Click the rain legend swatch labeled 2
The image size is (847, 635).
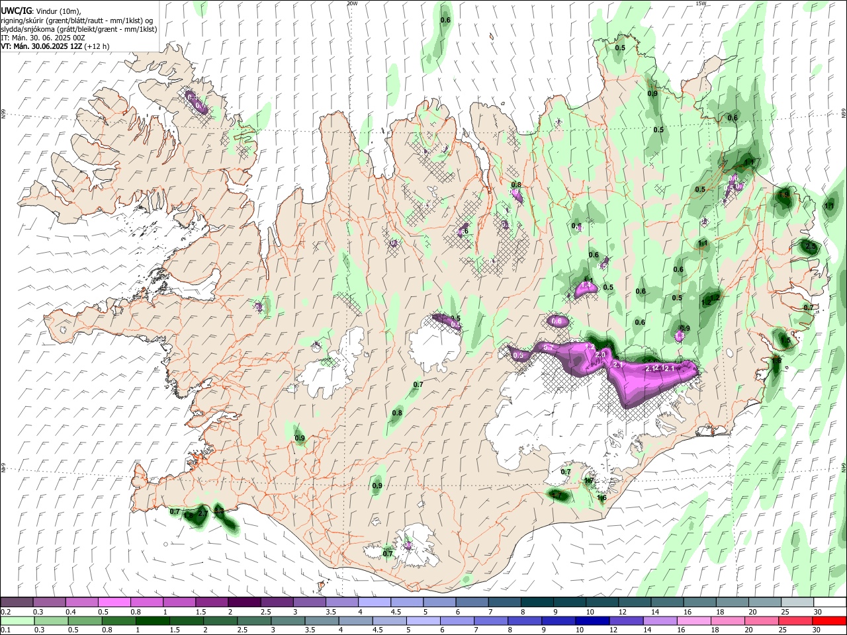tap(220, 620)
